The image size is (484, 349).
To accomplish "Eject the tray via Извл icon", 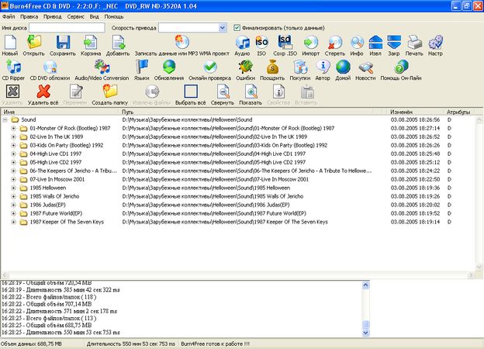I will pos(375,43).
